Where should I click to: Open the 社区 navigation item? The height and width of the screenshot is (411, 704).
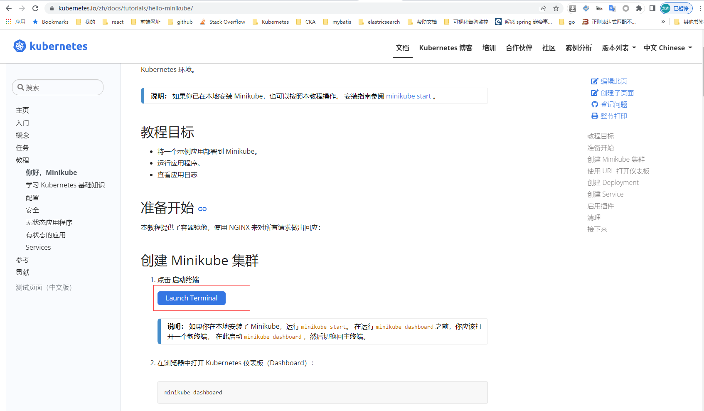(x=549, y=48)
